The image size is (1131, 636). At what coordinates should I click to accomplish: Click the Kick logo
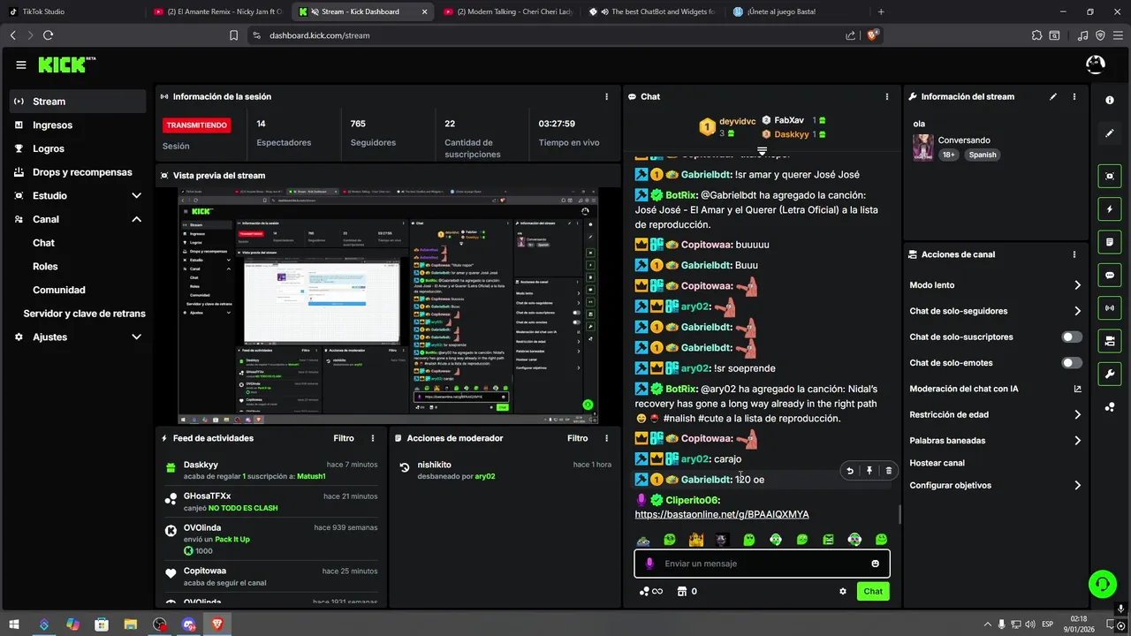(66, 64)
